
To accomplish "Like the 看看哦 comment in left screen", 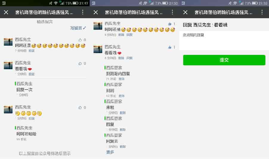I will click(x=80, y=64).
